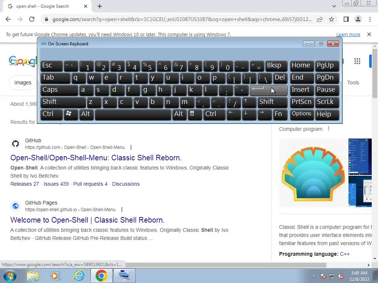Open more options beside Computer program
The height and width of the screenshot is (283, 378).
(x=328, y=129)
